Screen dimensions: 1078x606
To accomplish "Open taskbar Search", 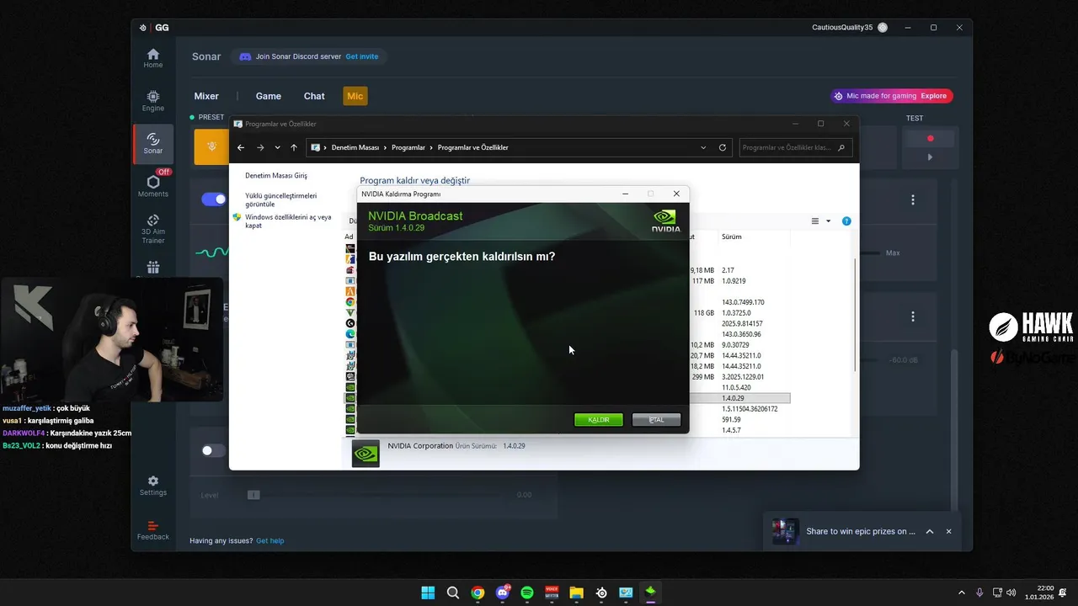I will tap(453, 593).
